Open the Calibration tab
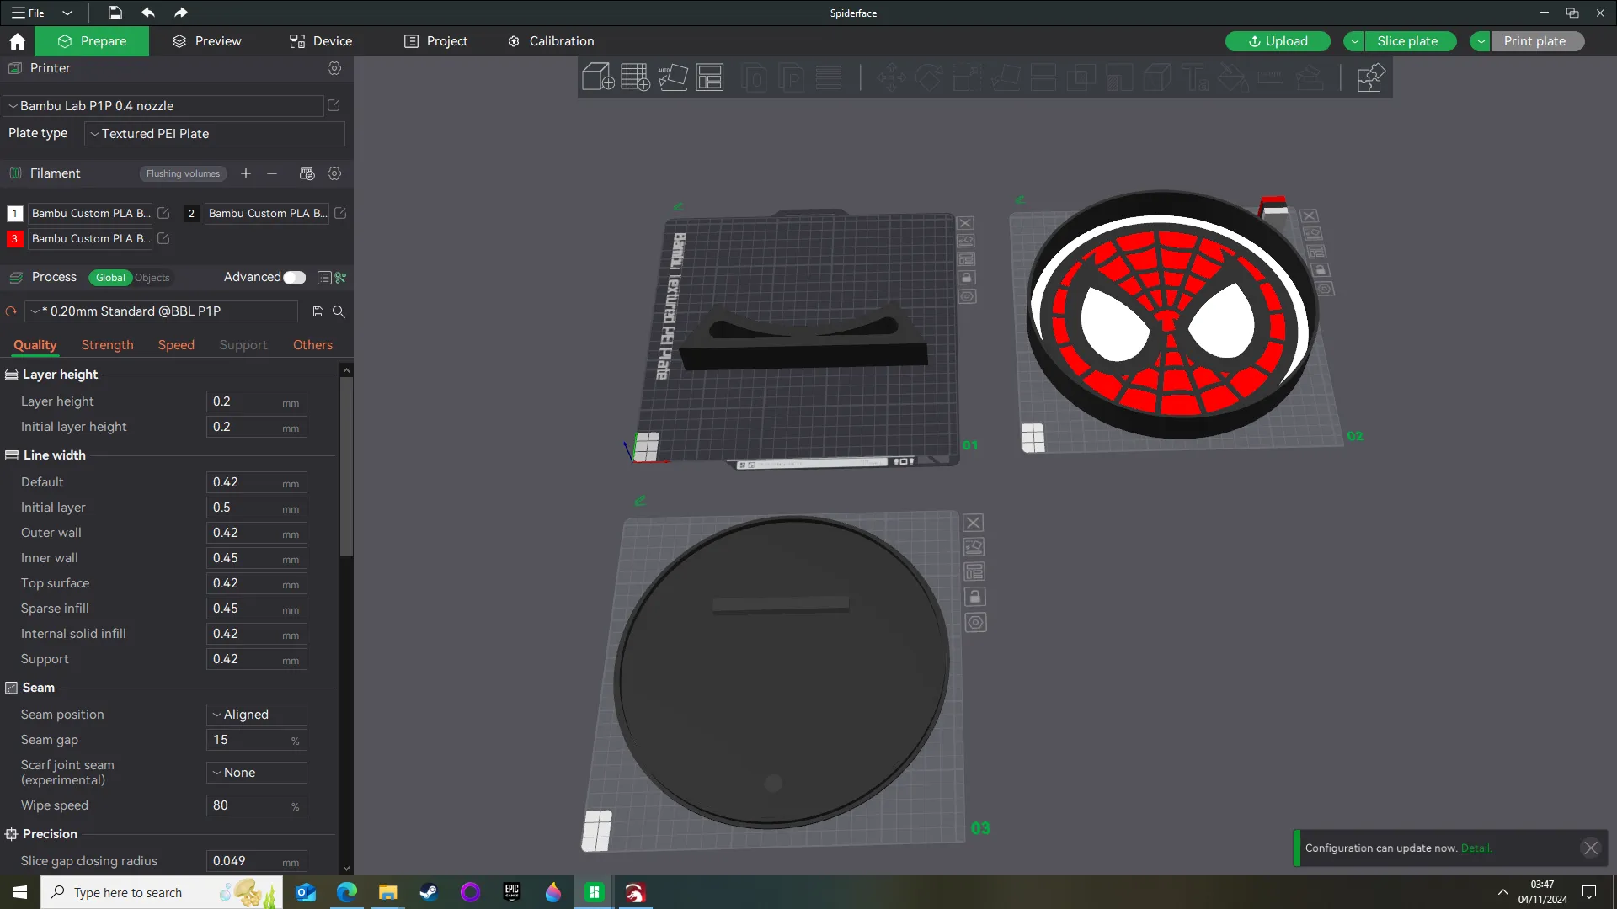The image size is (1617, 909). 551,41
